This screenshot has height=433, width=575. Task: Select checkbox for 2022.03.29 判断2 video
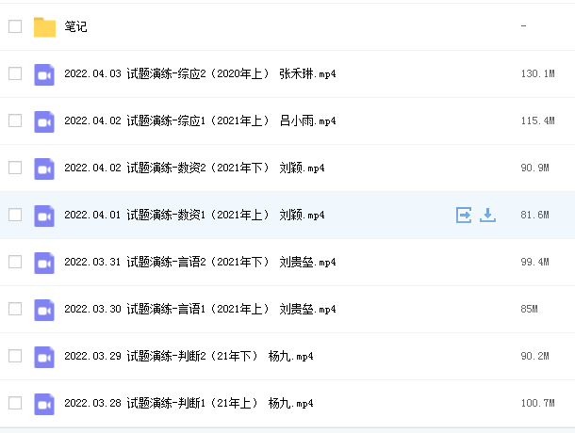point(15,356)
